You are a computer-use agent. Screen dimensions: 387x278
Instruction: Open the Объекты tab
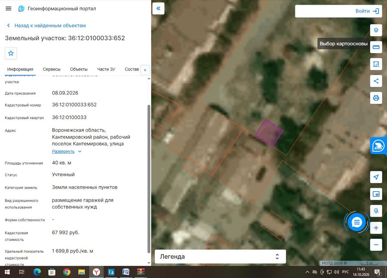[x=79, y=69]
